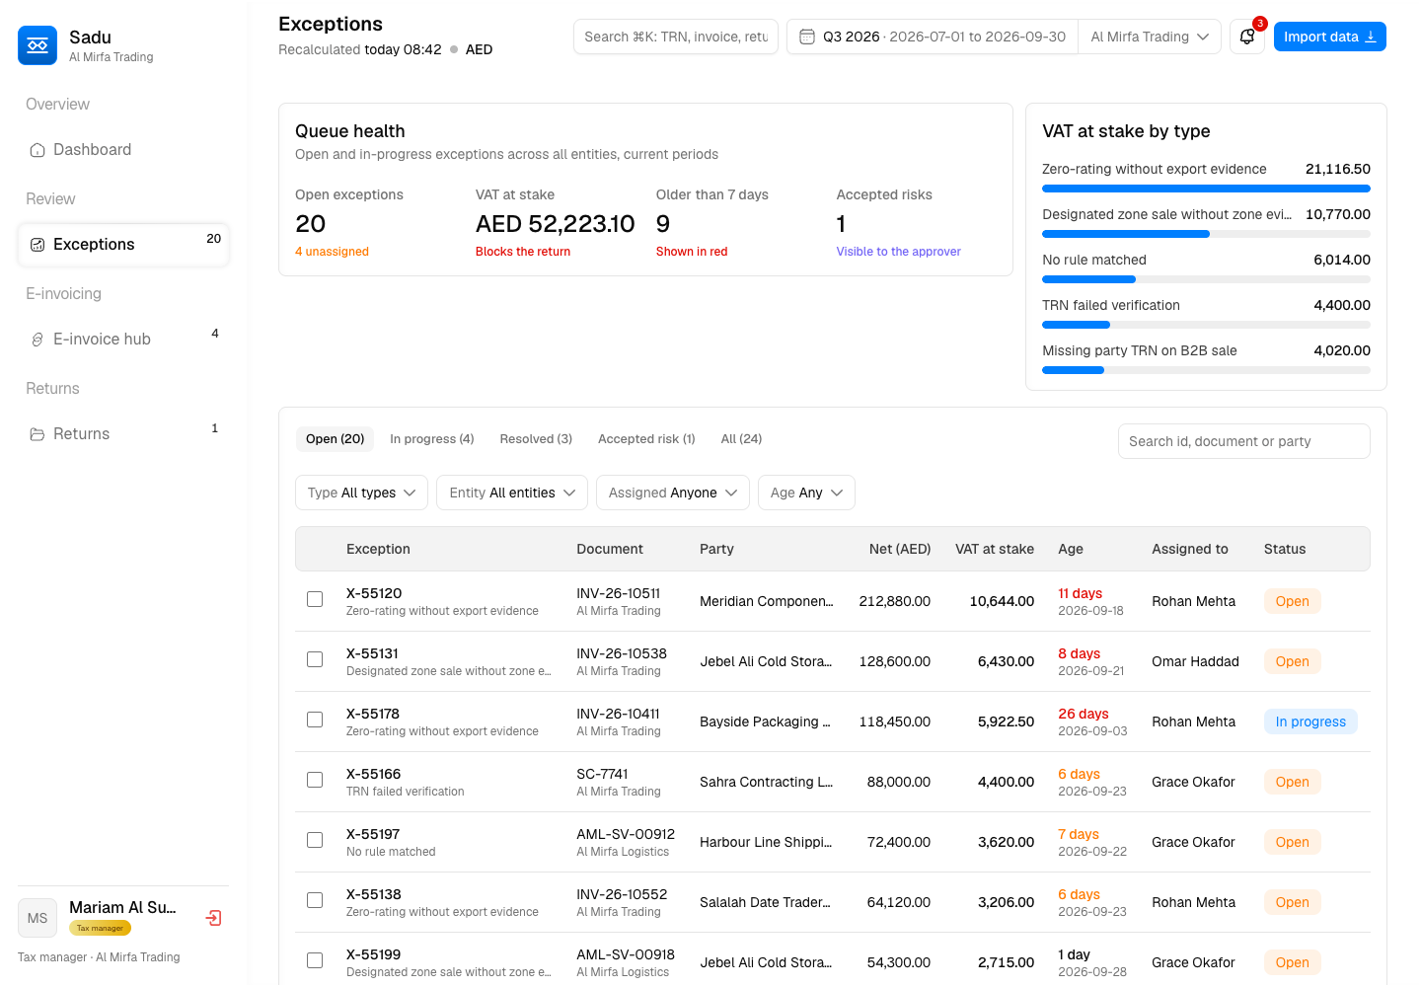The height and width of the screenshot is (987, 1421).
Task: Check the X-55138 row box
Action: 315,900
